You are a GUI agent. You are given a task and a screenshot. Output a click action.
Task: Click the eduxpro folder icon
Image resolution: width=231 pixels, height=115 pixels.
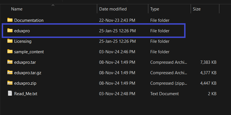tap(10, 31)
